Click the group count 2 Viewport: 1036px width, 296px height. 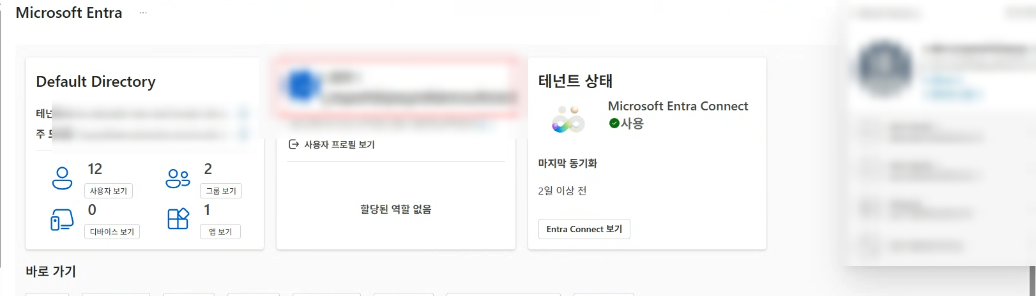click(x=208, y=169)
